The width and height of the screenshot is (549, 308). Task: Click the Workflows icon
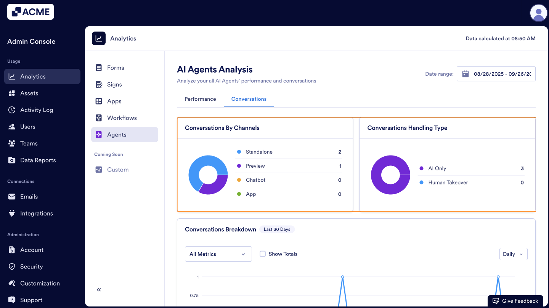(98, 117)
